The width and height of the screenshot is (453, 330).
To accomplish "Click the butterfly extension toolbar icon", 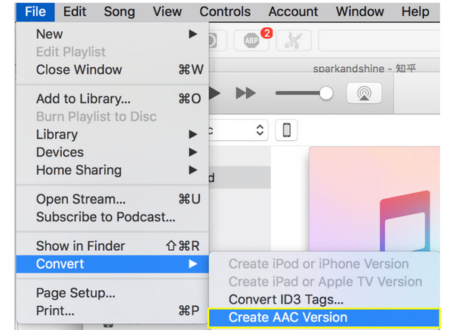I will click(294, 41).
